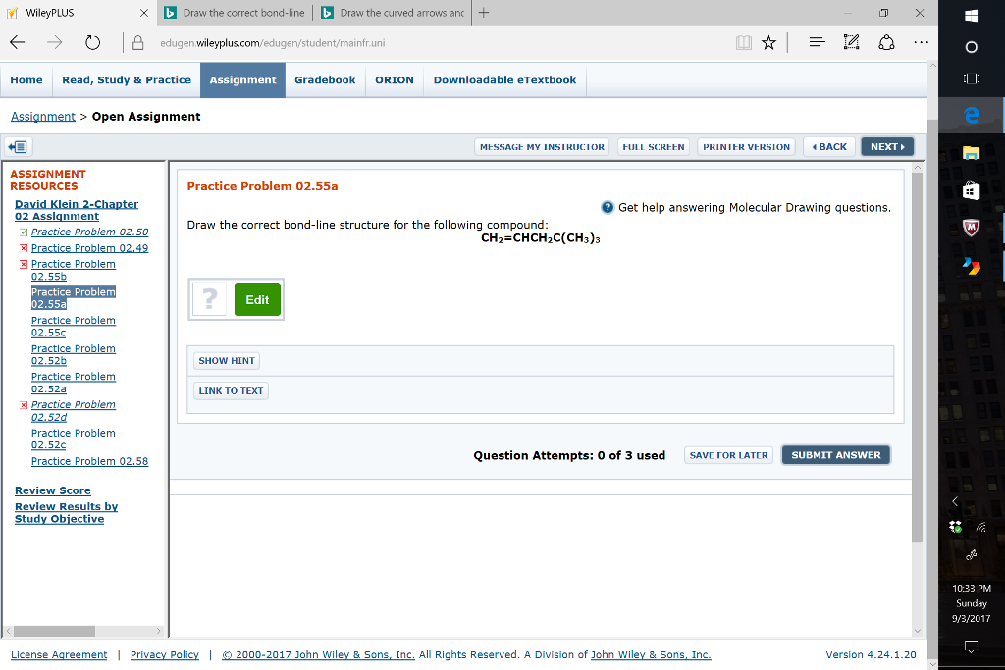Open Edge More actions ellipsis menu

pos(921,42)
